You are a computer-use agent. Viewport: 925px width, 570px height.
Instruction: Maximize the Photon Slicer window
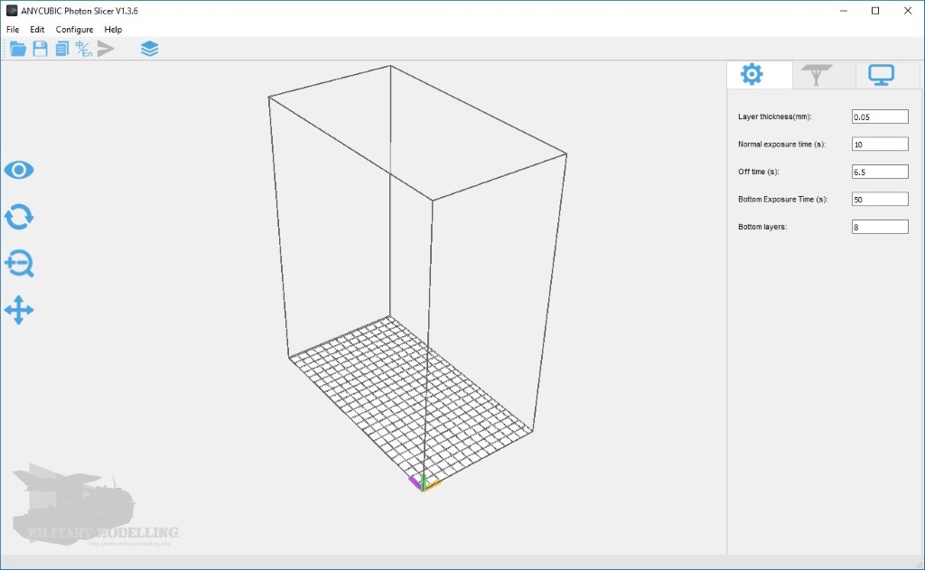pos(875,11)
